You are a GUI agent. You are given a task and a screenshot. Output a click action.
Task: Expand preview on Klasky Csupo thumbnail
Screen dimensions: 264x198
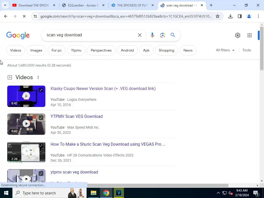coord(41,90)
